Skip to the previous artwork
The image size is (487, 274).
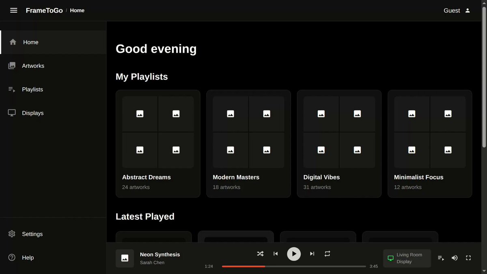(276, 254)
